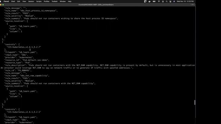Click "CIS-Kubernetes_v1.6.1_5.2.1" control text
Image resolution: width=221 pixels, height=124 pixels.
click(24, 112)
